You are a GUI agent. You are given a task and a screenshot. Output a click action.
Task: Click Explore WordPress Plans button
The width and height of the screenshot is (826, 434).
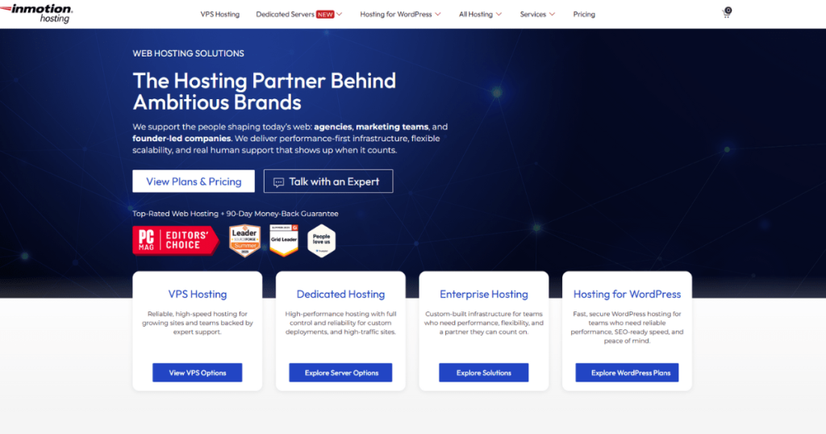pos(627,373)
